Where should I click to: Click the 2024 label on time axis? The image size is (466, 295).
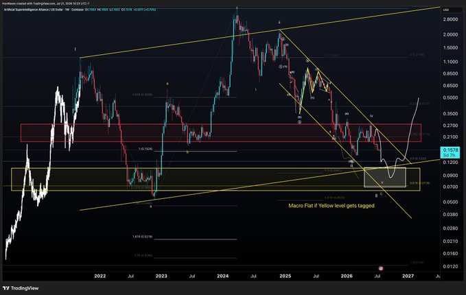pyautogui.click(x=223, y=276)
